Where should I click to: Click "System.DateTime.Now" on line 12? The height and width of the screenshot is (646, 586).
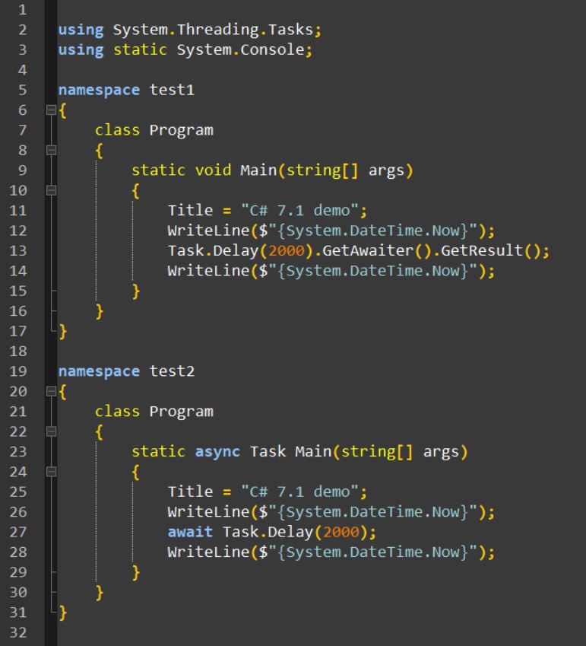(x=372, y=231)
